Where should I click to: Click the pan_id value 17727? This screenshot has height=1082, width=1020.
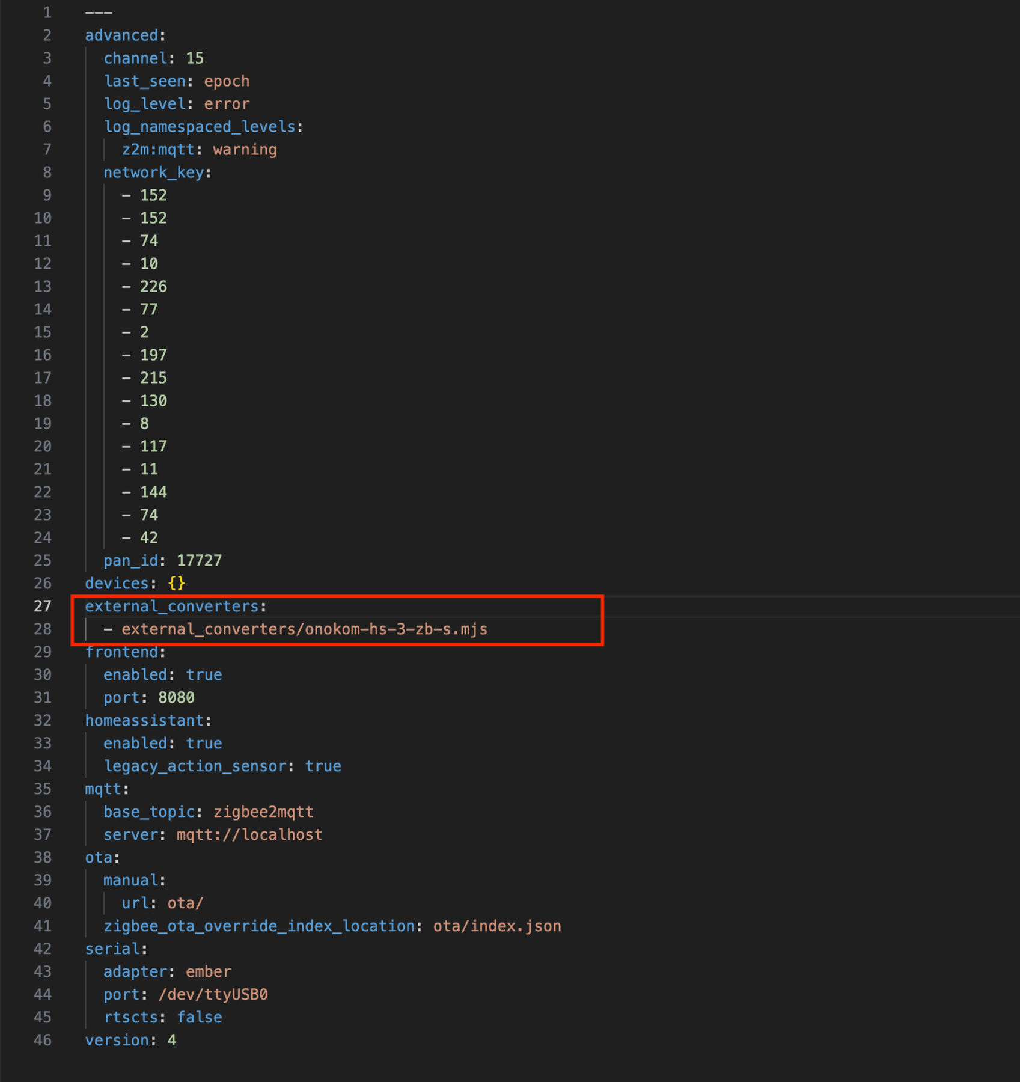[x=199, y=561]
